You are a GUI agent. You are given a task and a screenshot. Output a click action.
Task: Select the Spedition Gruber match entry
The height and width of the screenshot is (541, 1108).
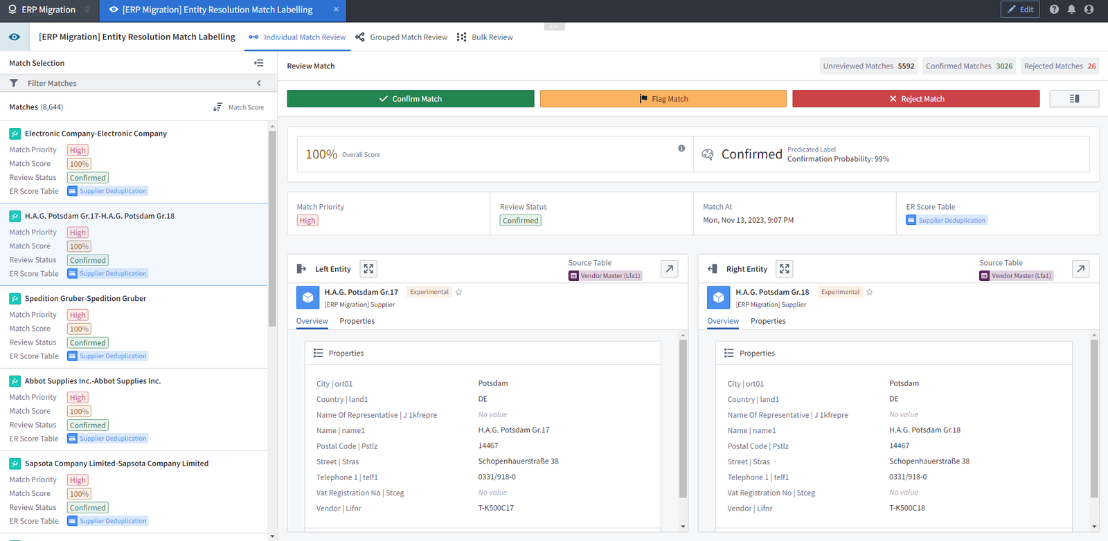click(85, 299)
